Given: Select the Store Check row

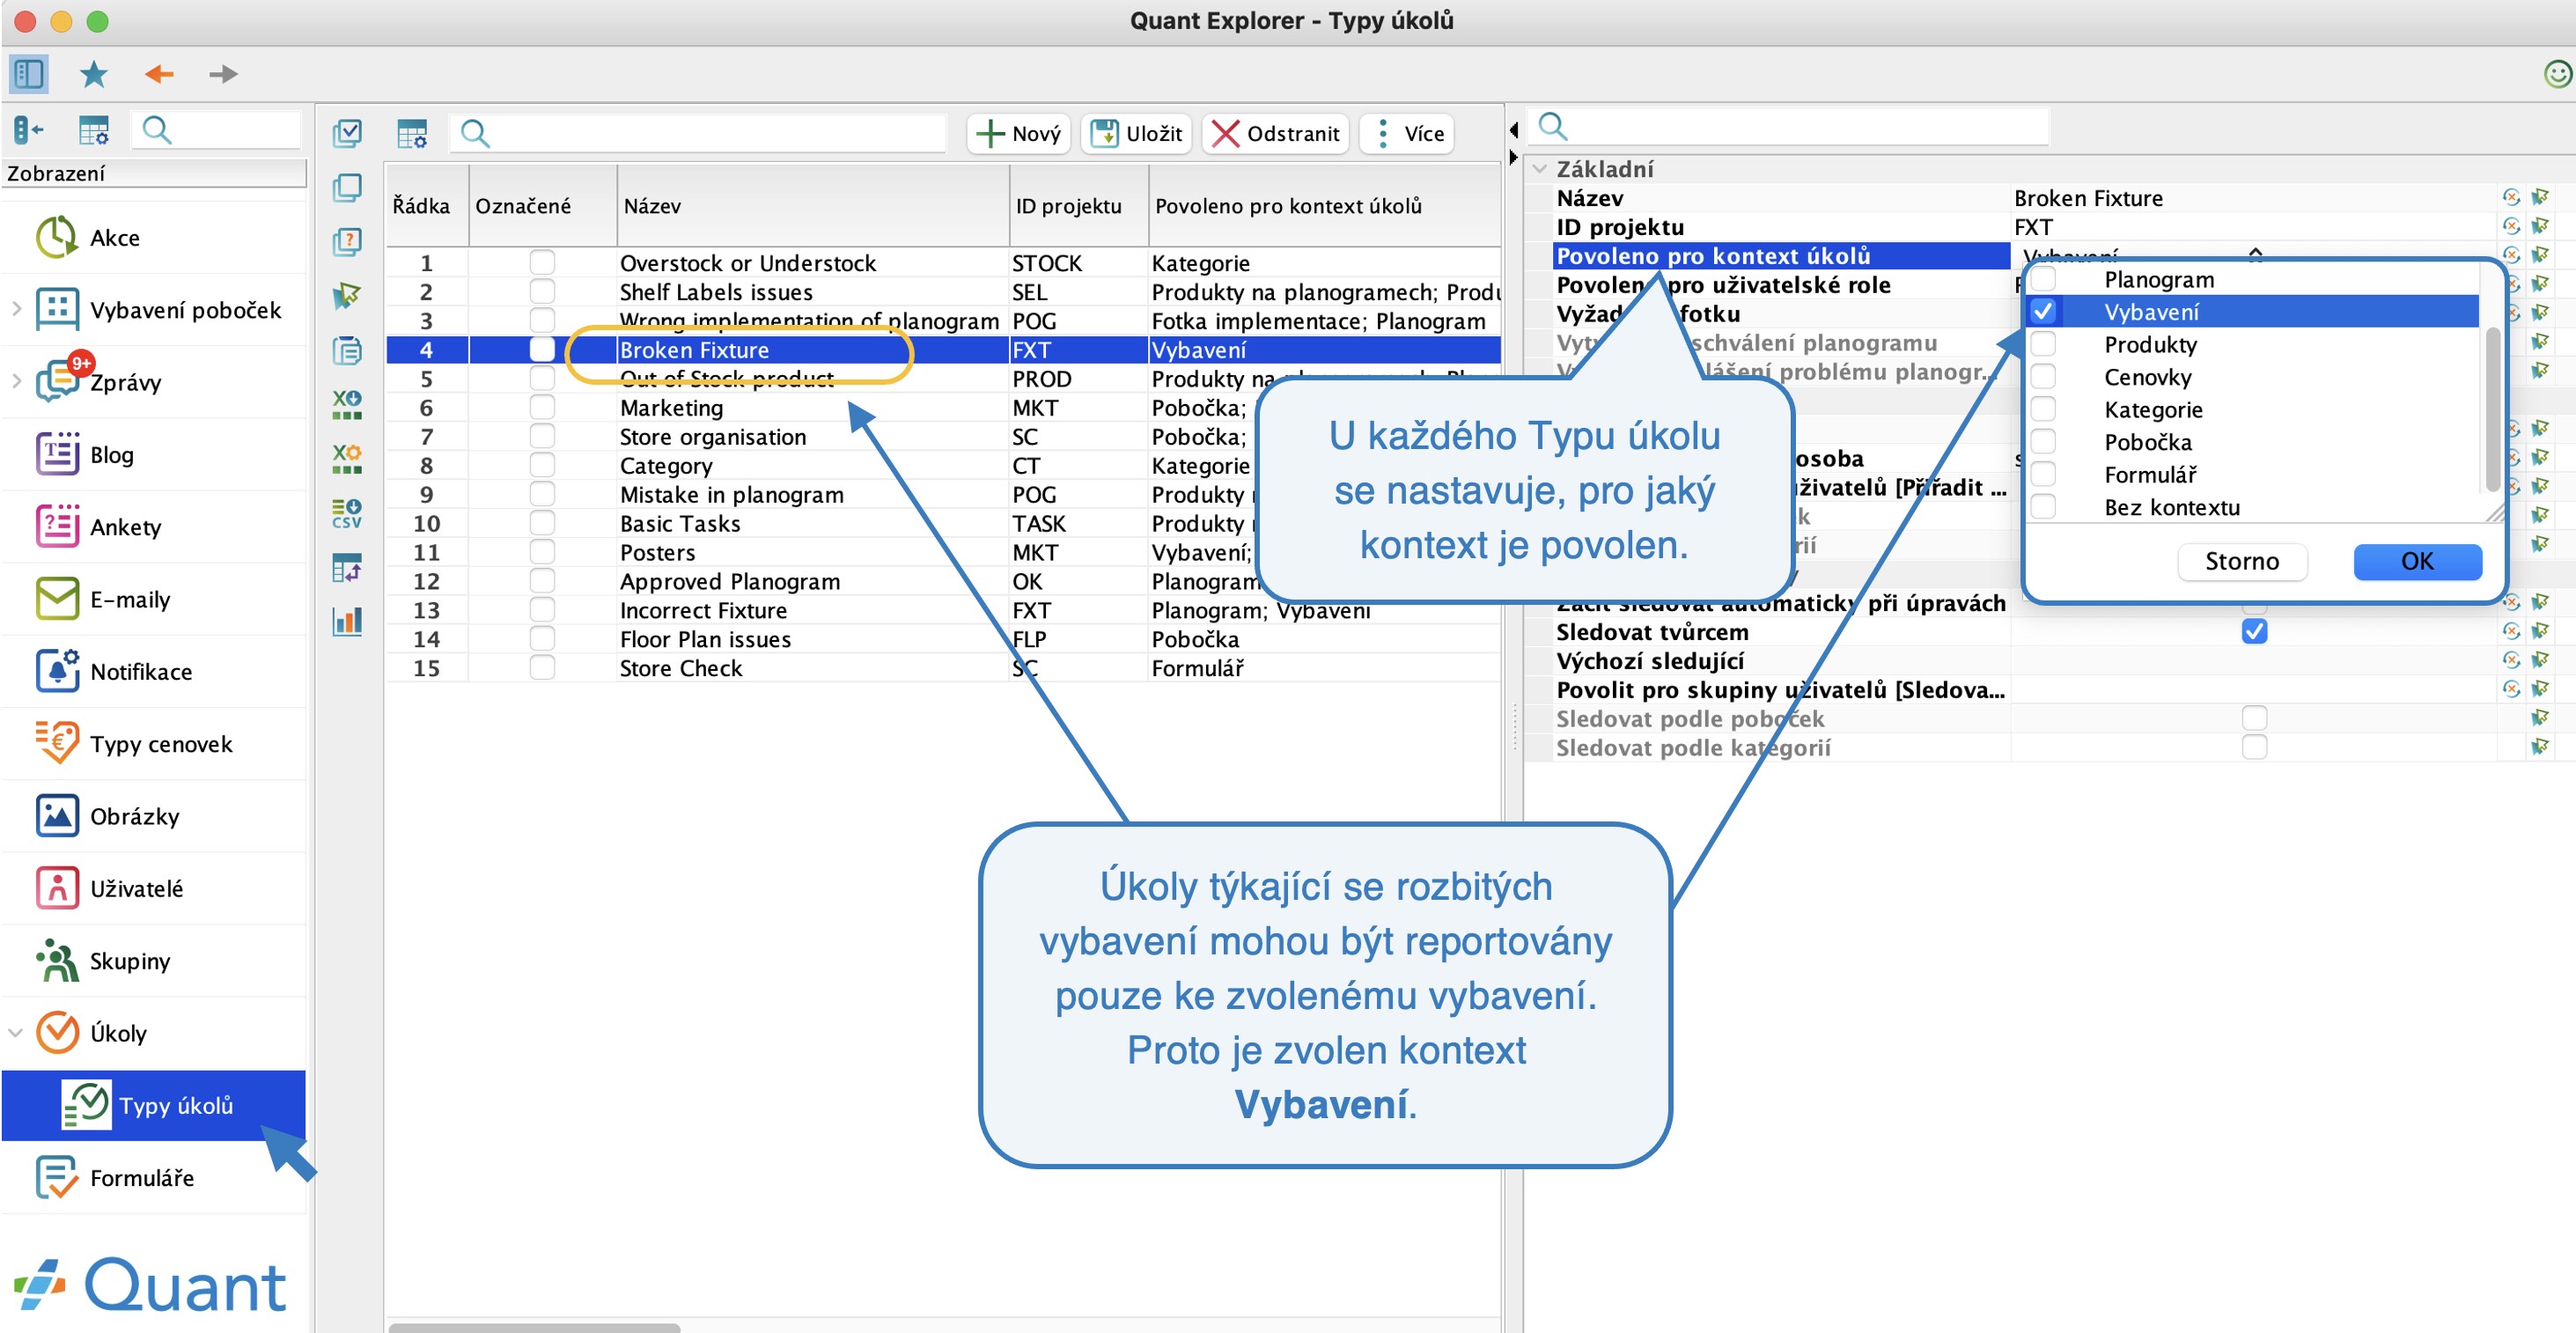Looking at the screenshot, I should pyautogui.click(x=943, y=668).
